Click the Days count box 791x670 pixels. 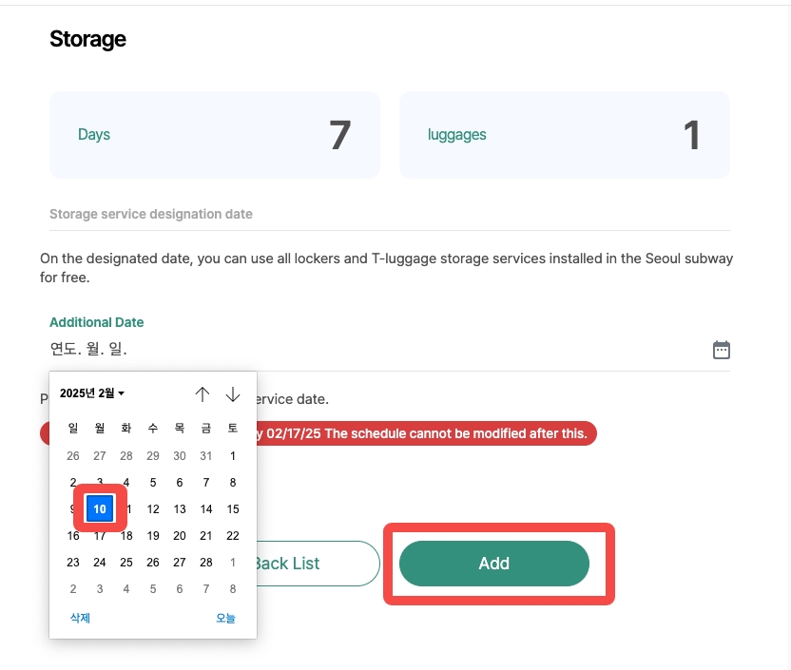click(215, 135)
